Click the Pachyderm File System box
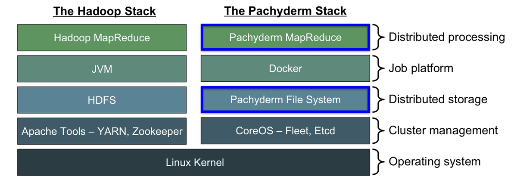This screenshot has height=176, width=517. point(285,100)
